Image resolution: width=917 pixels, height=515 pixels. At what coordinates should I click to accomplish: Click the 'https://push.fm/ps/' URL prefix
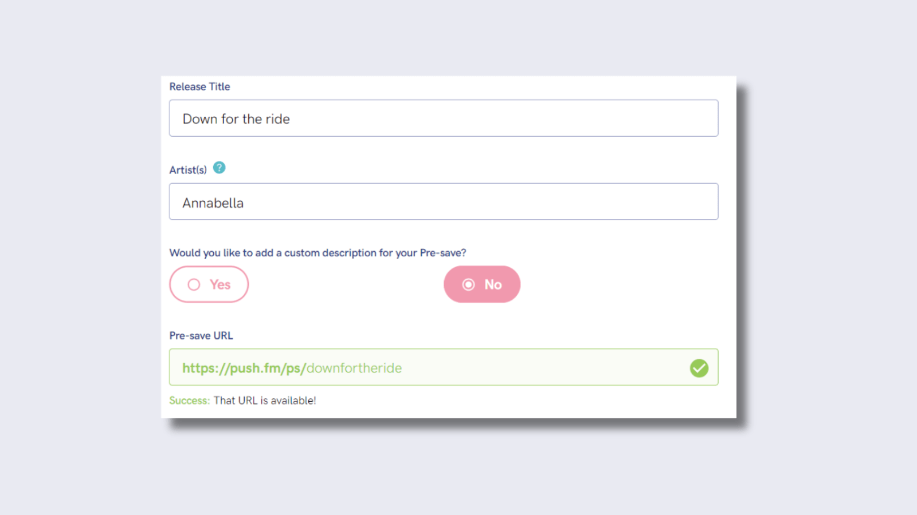pos(244,368)
